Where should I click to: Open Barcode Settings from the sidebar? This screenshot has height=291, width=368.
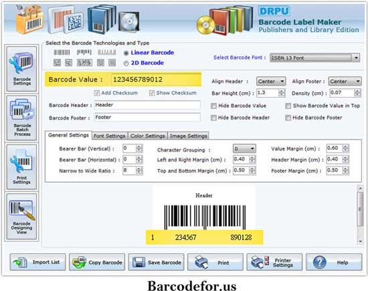coord(21,68)
